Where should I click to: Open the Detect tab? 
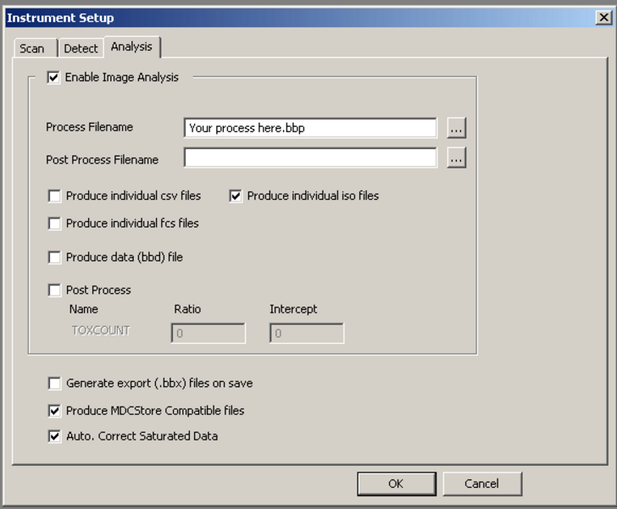[81, 48]
